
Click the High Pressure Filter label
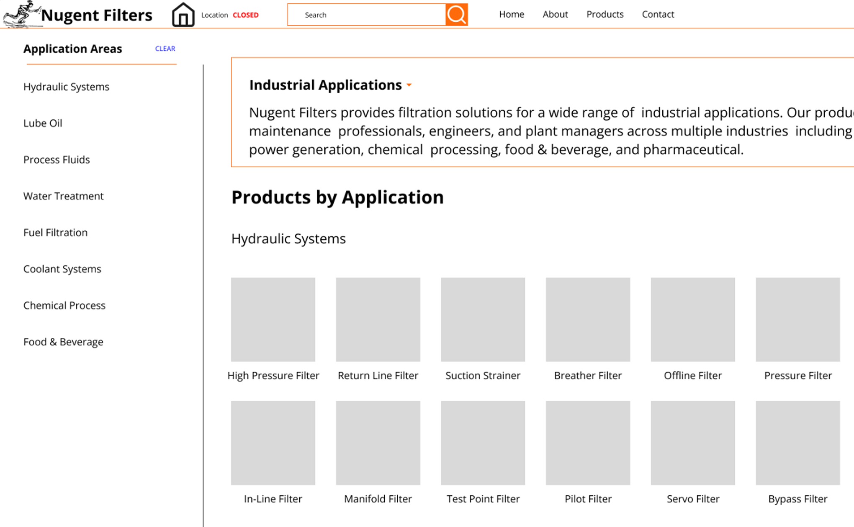coord(273,376)
